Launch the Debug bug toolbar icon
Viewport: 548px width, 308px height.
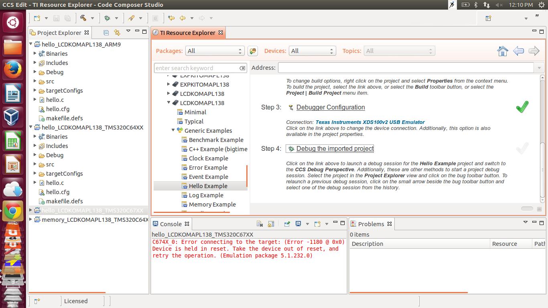coord(107,18)
